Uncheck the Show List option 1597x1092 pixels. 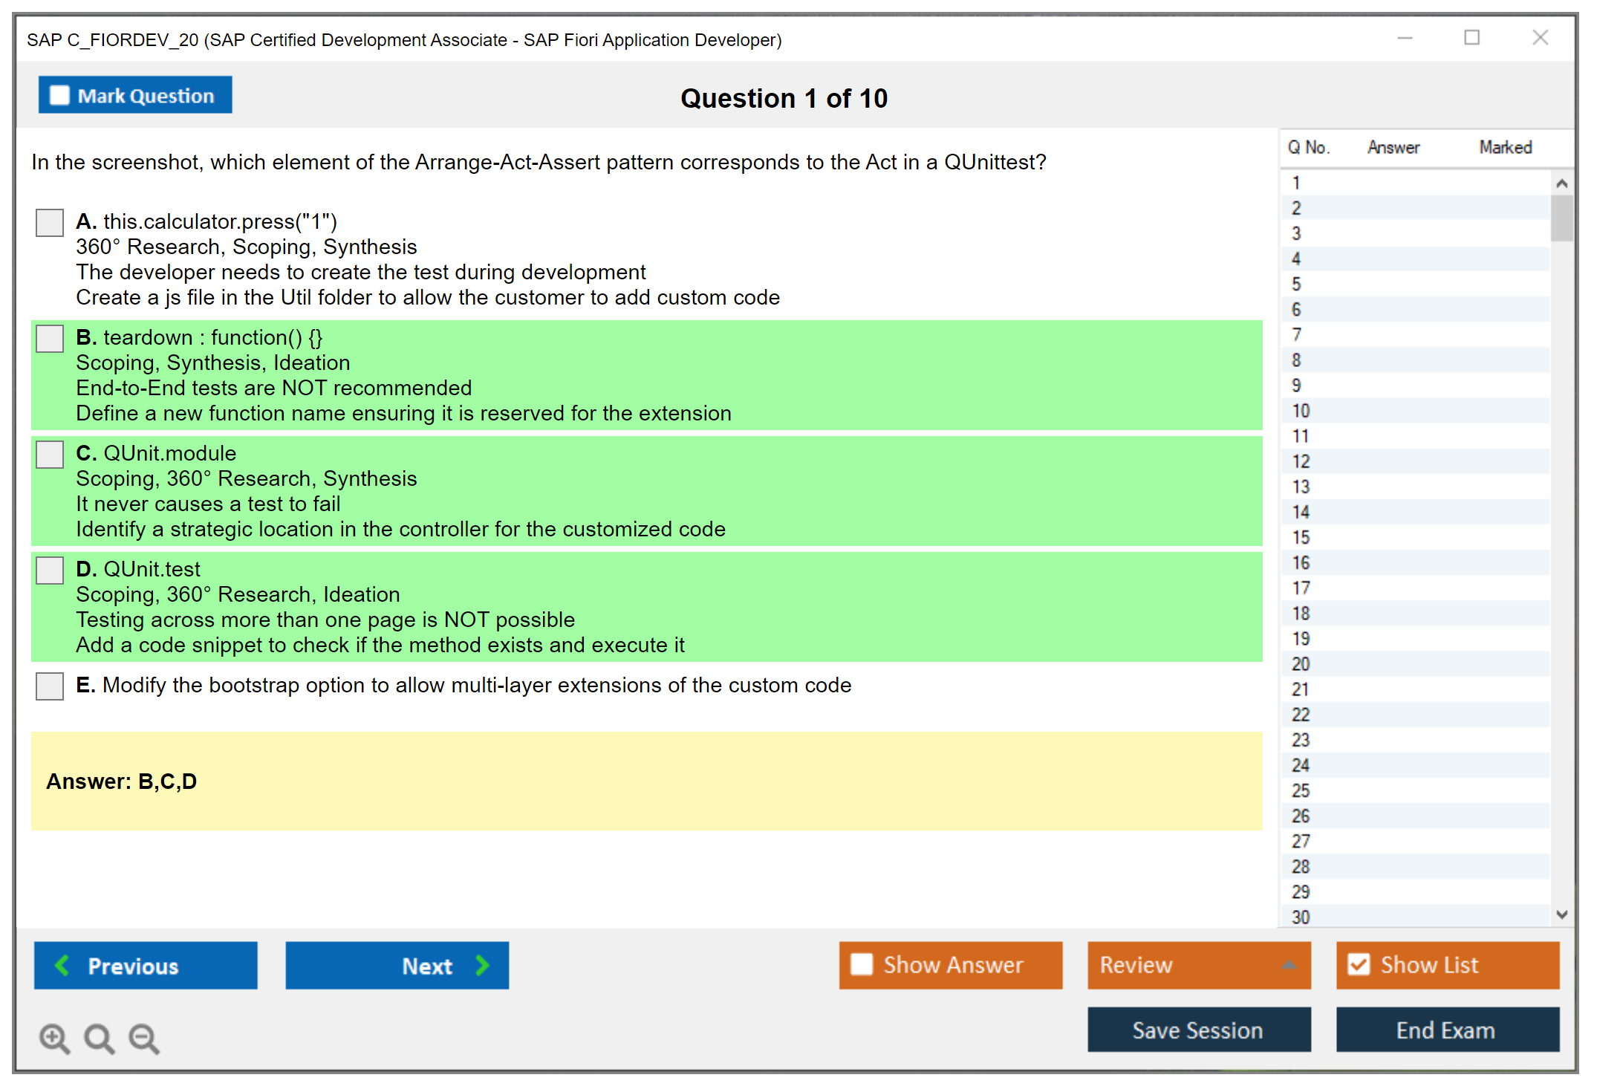(x=1359, y=964)
